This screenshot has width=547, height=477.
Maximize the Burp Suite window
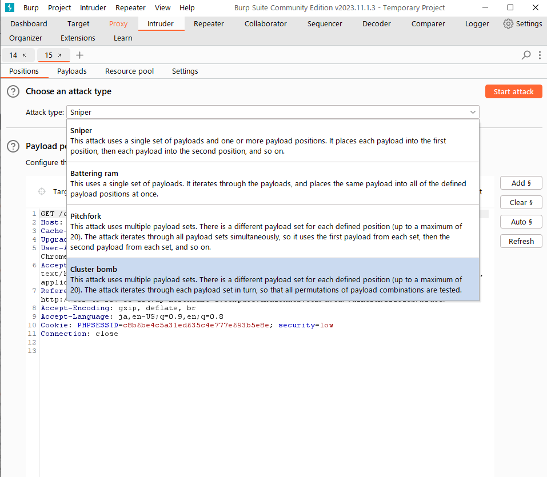pyautogui.click(x=510, y=7)
